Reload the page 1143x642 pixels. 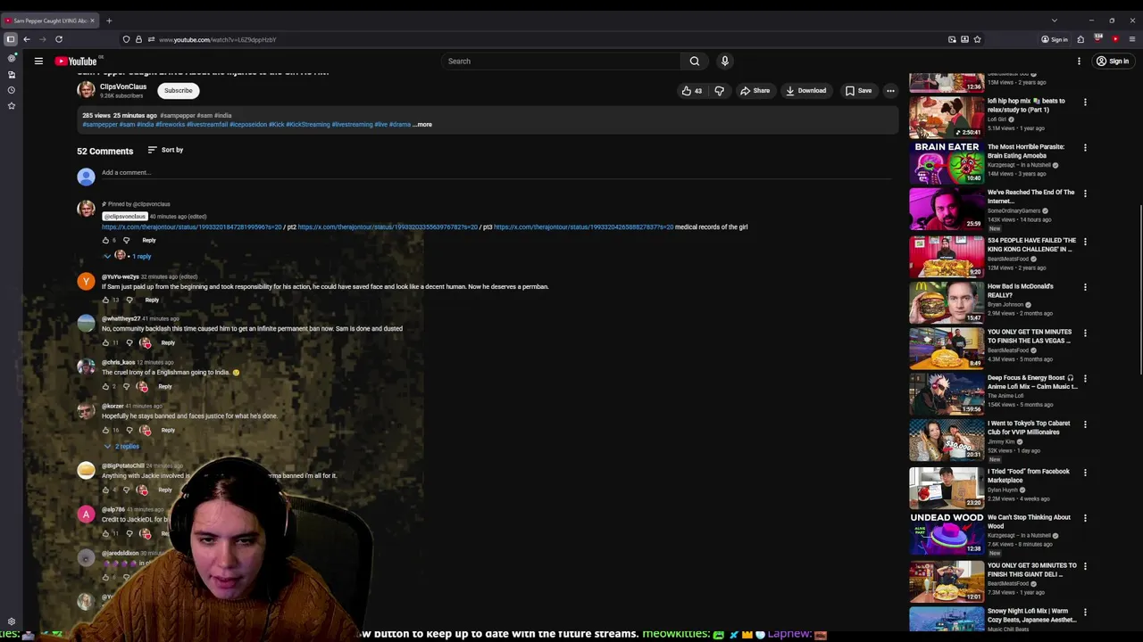coord(59,39)
